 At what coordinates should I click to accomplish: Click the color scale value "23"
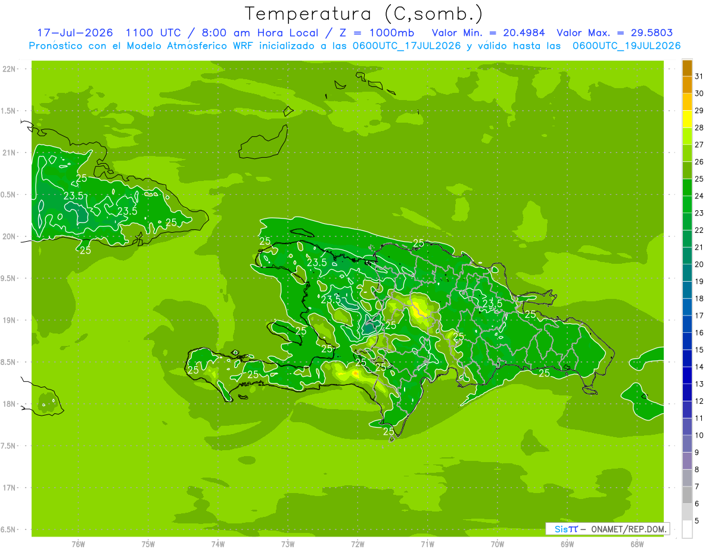pos(699,213)
